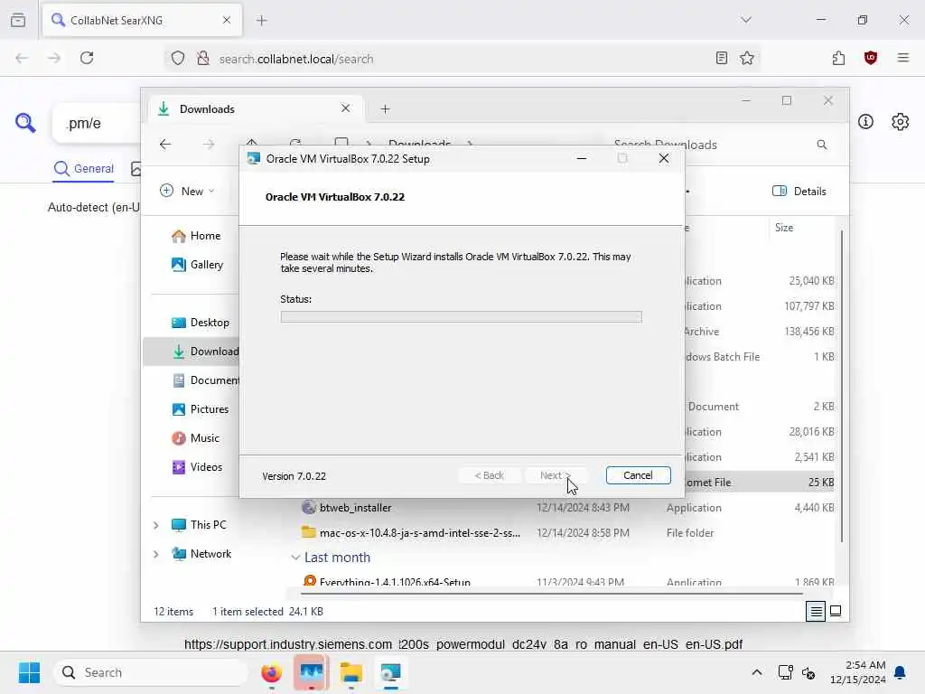Click site security lock icon
This screenshot has width=925, height=694.
pos(203,58)
